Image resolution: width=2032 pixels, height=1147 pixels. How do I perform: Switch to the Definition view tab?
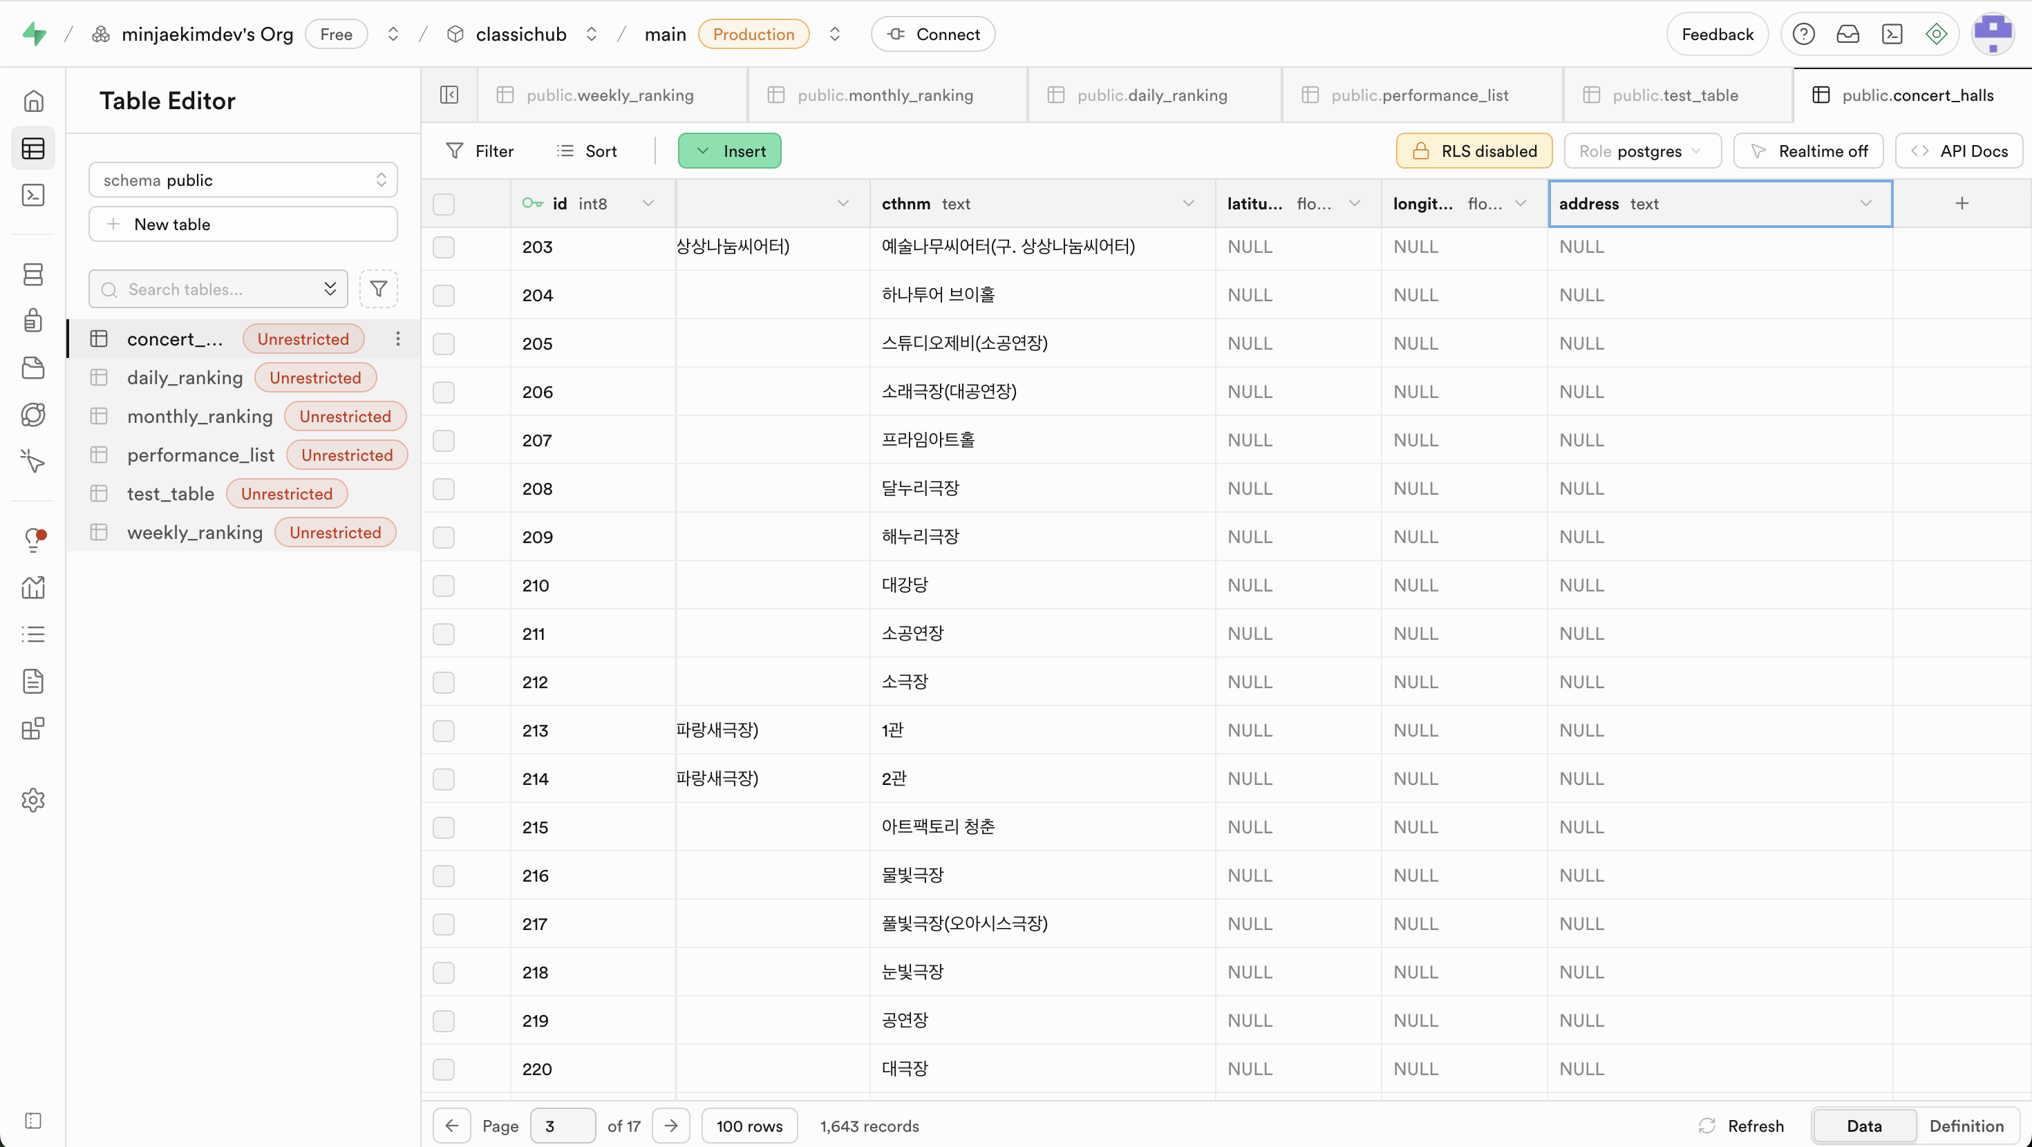click(1966, 1126)
